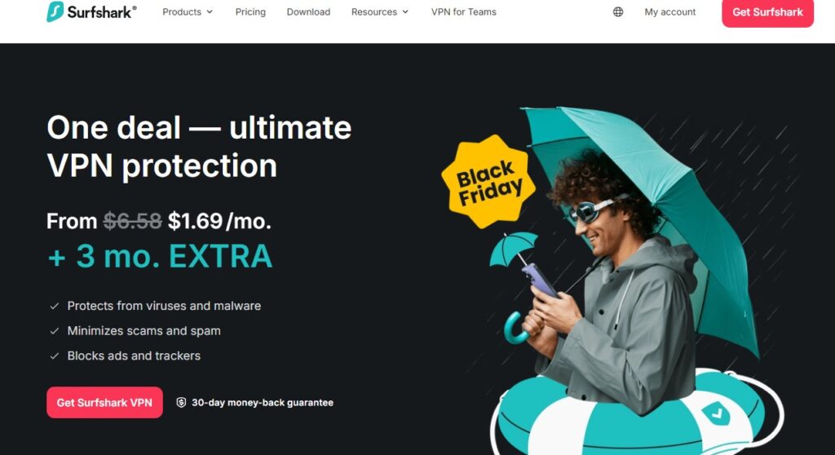Go to the Pricing page

coord(250,11)
